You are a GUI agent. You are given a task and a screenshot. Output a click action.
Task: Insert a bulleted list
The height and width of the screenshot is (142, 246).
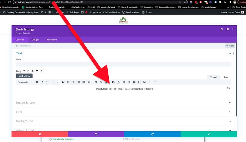[47, 82]
